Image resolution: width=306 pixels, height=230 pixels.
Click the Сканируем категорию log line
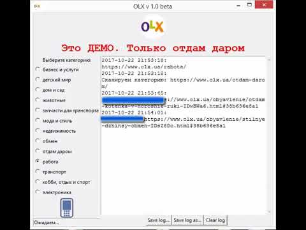click(183, 83)
